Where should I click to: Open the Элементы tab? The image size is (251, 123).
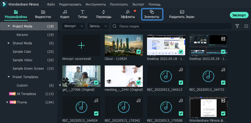(x=152, y=15)
